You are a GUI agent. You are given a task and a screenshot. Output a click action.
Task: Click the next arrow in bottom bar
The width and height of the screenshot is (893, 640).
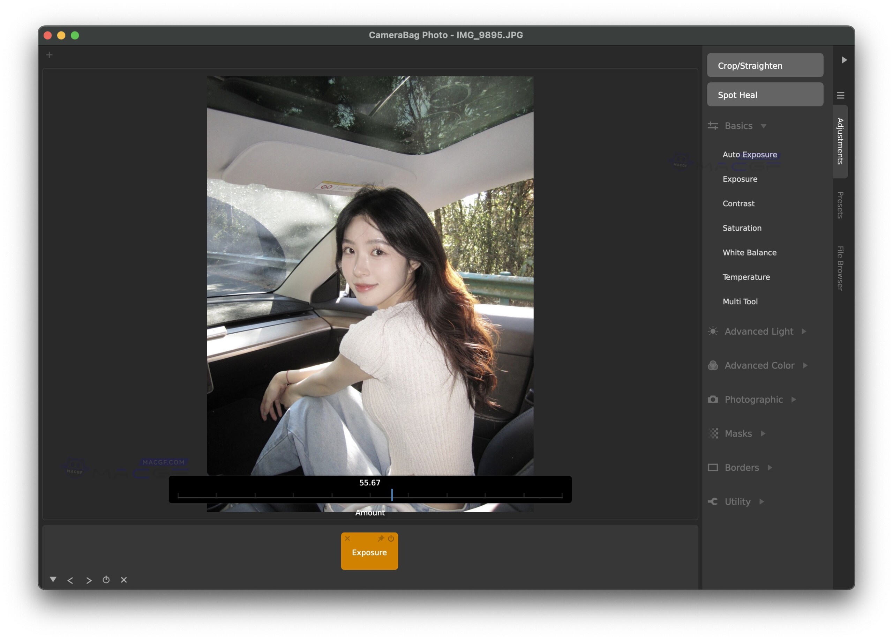point(89,580)
